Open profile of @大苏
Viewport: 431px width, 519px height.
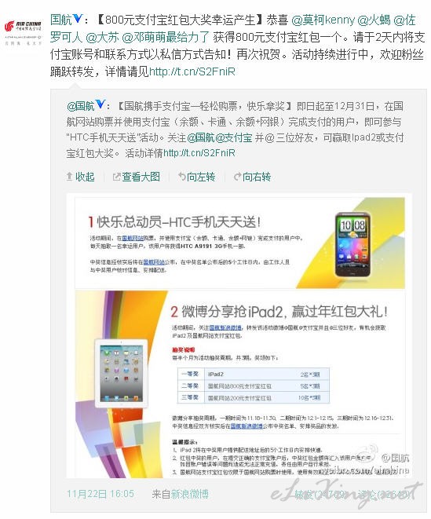click(102, 37)
